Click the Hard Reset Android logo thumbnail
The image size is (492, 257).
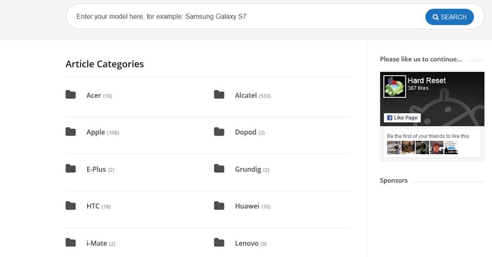tap(395, 87)
